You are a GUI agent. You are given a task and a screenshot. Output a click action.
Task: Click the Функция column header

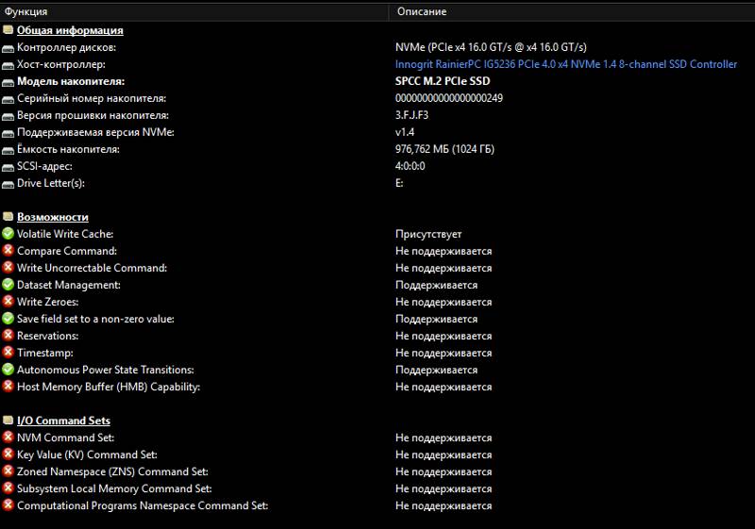point(26,11)
